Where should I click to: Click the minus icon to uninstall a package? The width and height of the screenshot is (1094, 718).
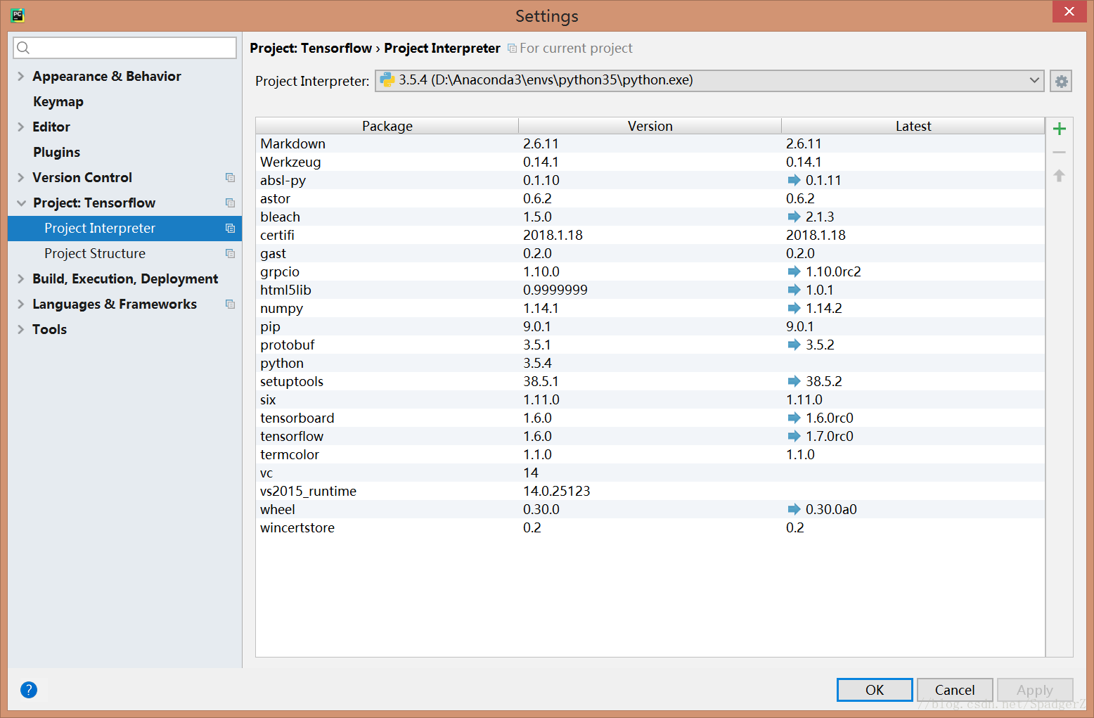click(x=1059, y=151)
